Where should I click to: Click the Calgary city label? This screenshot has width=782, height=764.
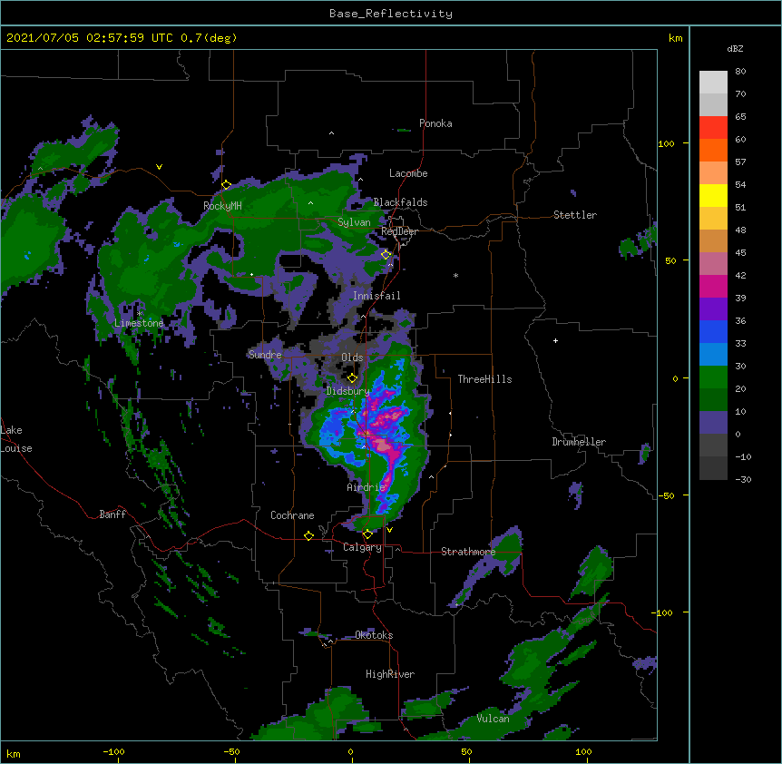click(362, 547)
